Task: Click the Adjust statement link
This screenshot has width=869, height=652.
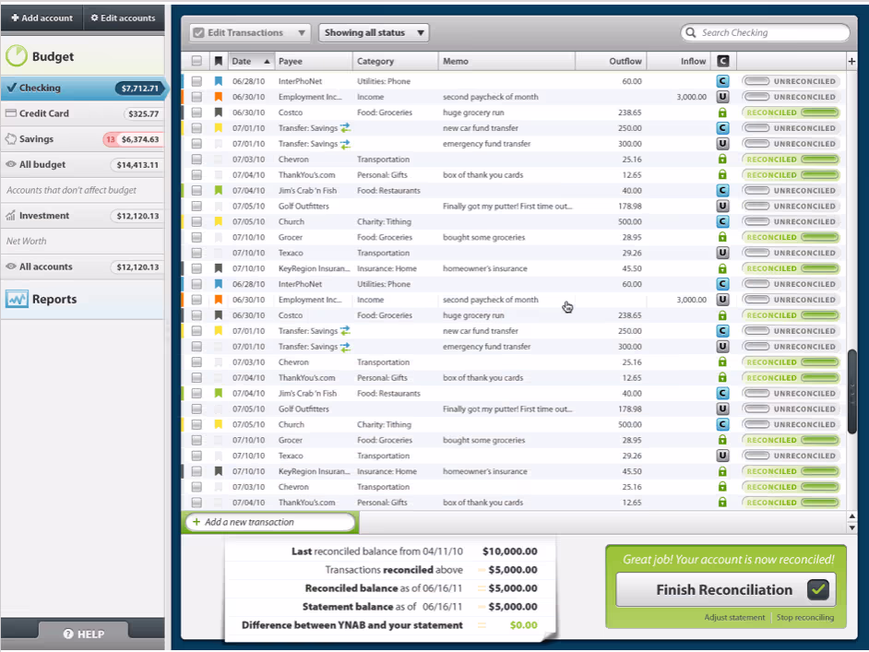Action: [x=734, y=617]
